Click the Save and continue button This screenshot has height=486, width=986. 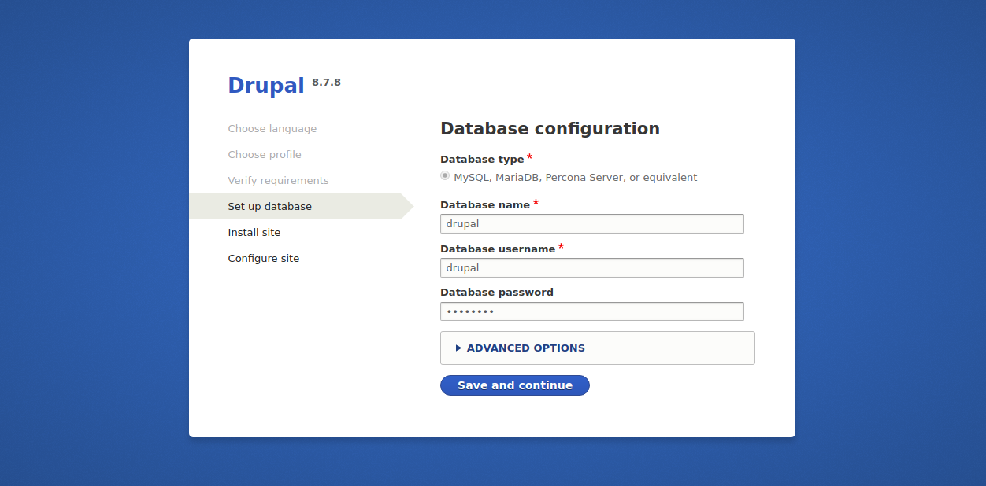coord(515,385)
